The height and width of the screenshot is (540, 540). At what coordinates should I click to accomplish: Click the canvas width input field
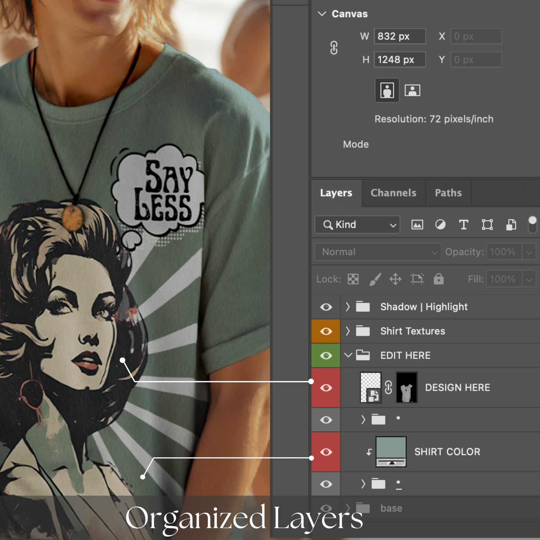pyautogui.click(x=399, y=36)
